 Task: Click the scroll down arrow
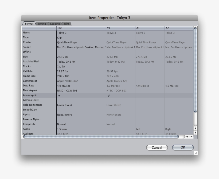195,132
